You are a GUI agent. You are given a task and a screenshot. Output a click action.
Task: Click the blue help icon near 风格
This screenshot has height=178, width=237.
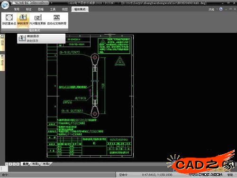221,9
